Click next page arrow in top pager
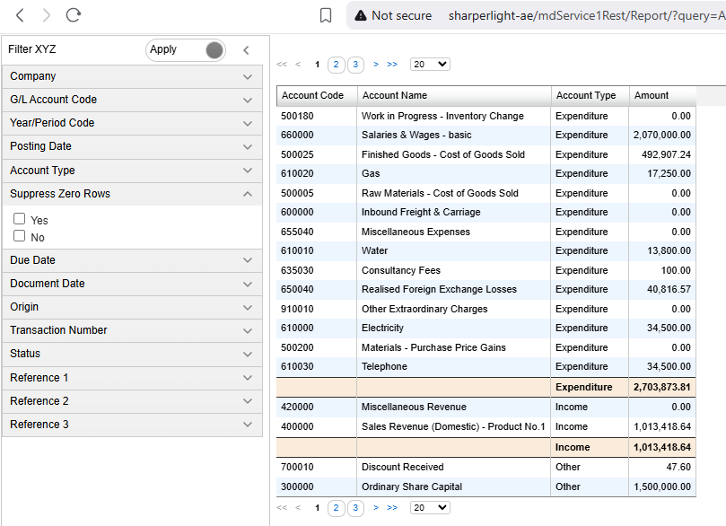Image resolution: width=726 pixels, height=526 pixels. point(376,65)
